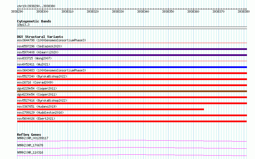Select the red nsv5604026 variant bar
The width and height of the screenshot is (255, 159).
(132, 121)
